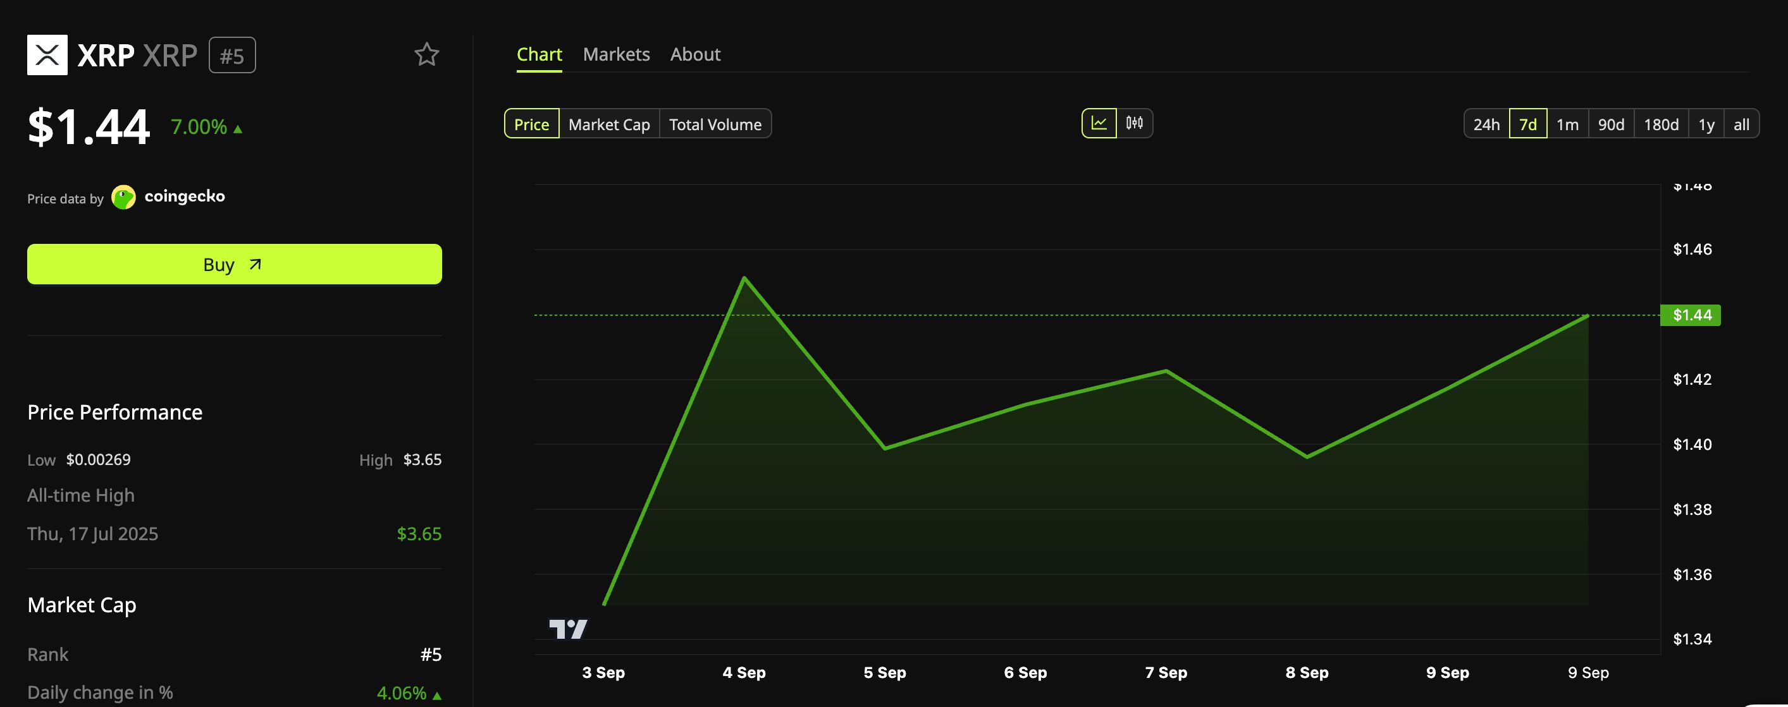Click the High $3.65 value
Viewport: 1788px width, 707px height.
(422, 459)
